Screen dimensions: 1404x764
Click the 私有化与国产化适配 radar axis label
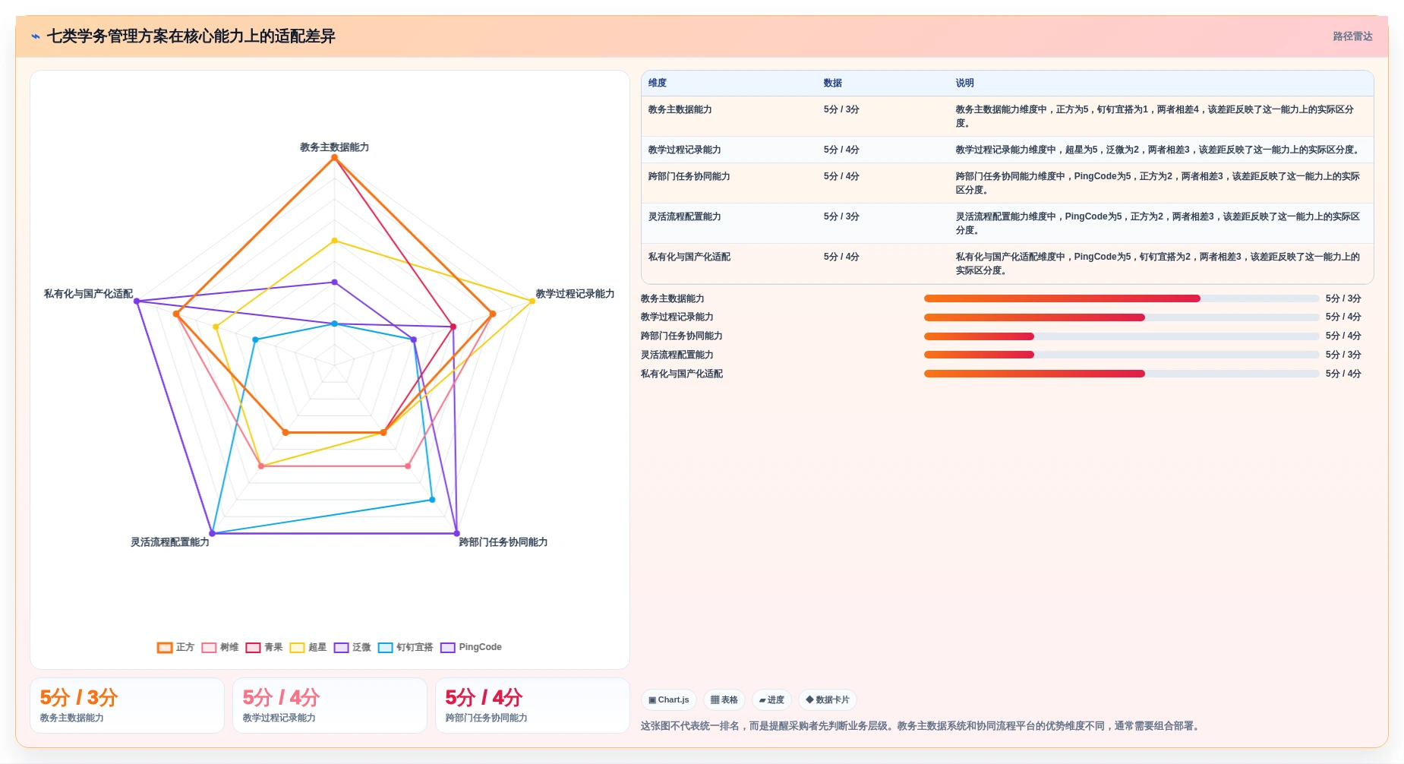88,294
